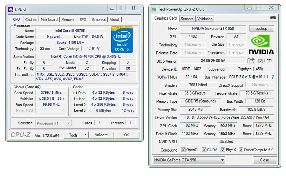Toggle the OpenCL checkbox
Image resolution: width=286 pixels, height=176 pixels.
click(x=183, y=150)
